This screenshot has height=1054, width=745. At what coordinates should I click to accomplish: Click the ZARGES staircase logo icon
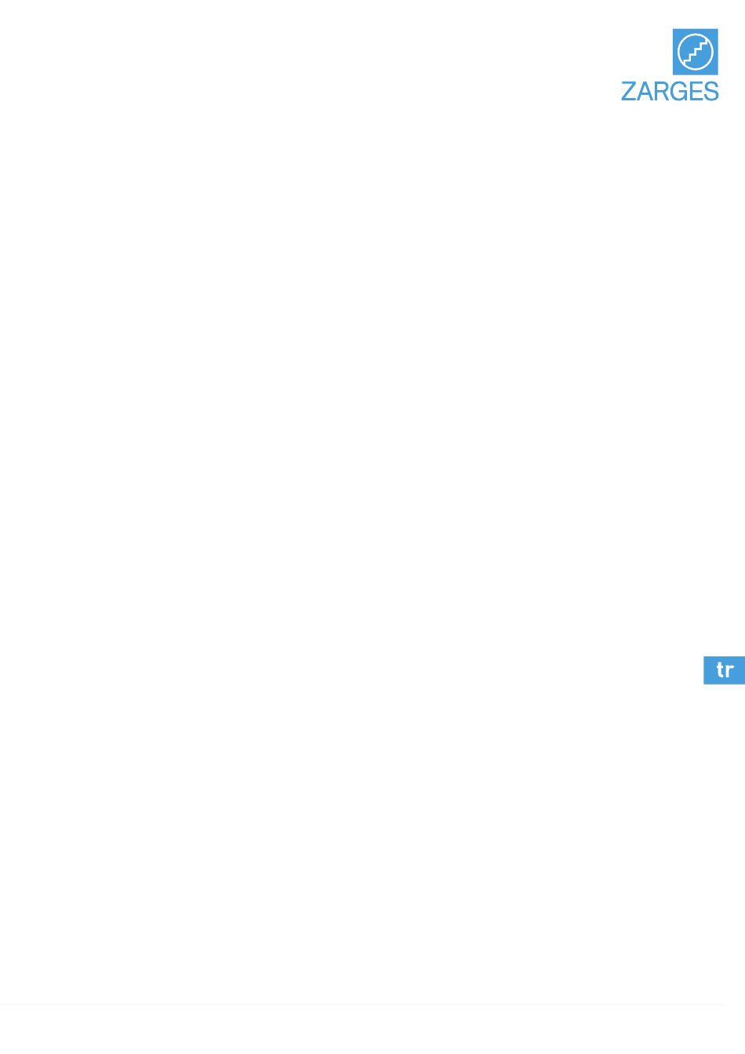(x=695, y=53)
